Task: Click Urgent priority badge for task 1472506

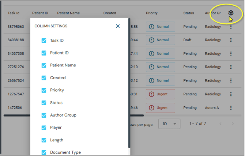Action: click(x=161, y=108)
